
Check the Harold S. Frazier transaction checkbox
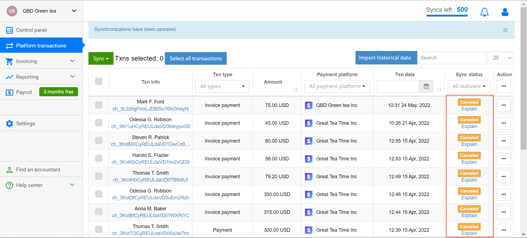coord(99,158)
